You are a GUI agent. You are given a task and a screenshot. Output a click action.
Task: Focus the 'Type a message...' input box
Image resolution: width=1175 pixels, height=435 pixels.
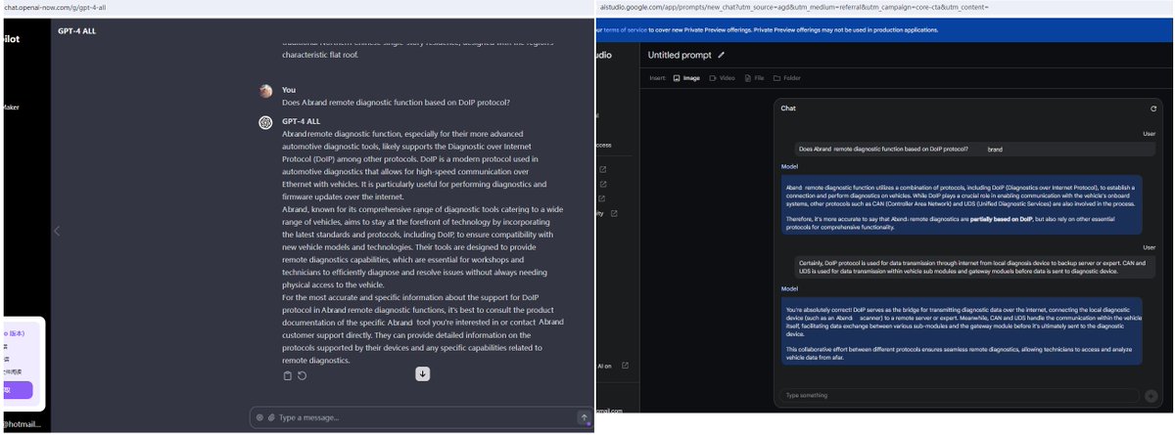point(421,417)
